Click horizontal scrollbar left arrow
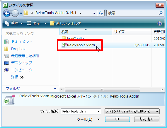 [x=62, y=90]
